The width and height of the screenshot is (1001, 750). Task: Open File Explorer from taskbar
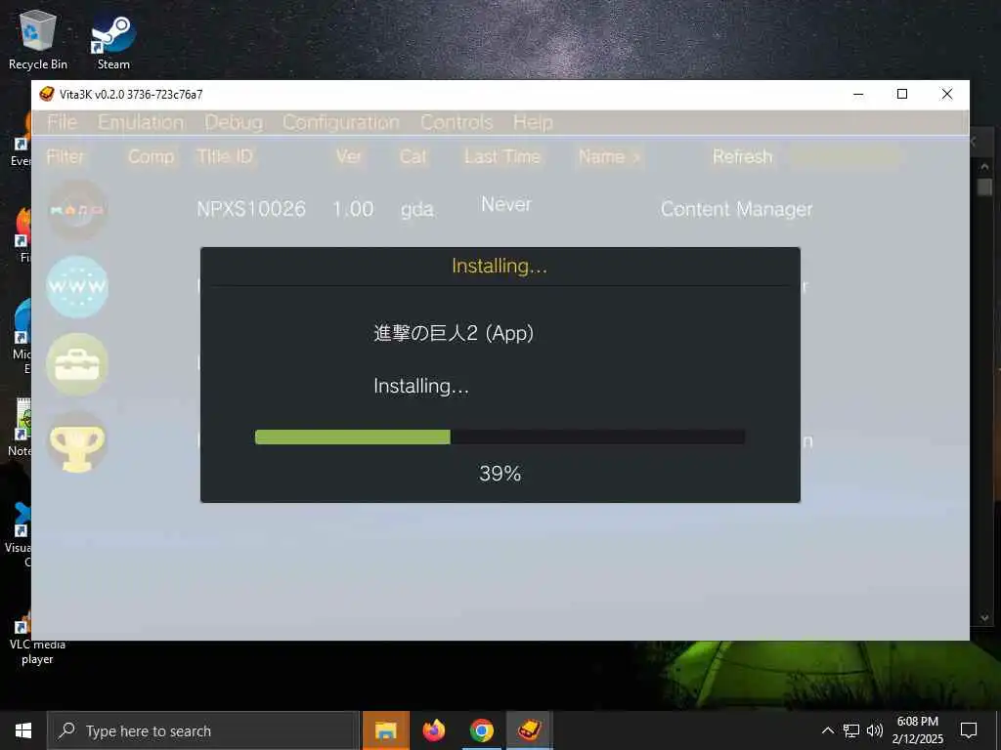pos(385,730)
